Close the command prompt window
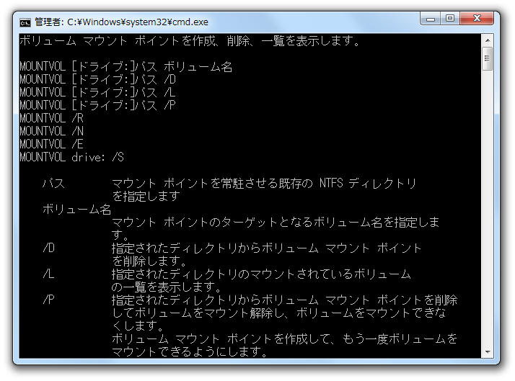This screenshot has height=381, width=515. [477, 19]
